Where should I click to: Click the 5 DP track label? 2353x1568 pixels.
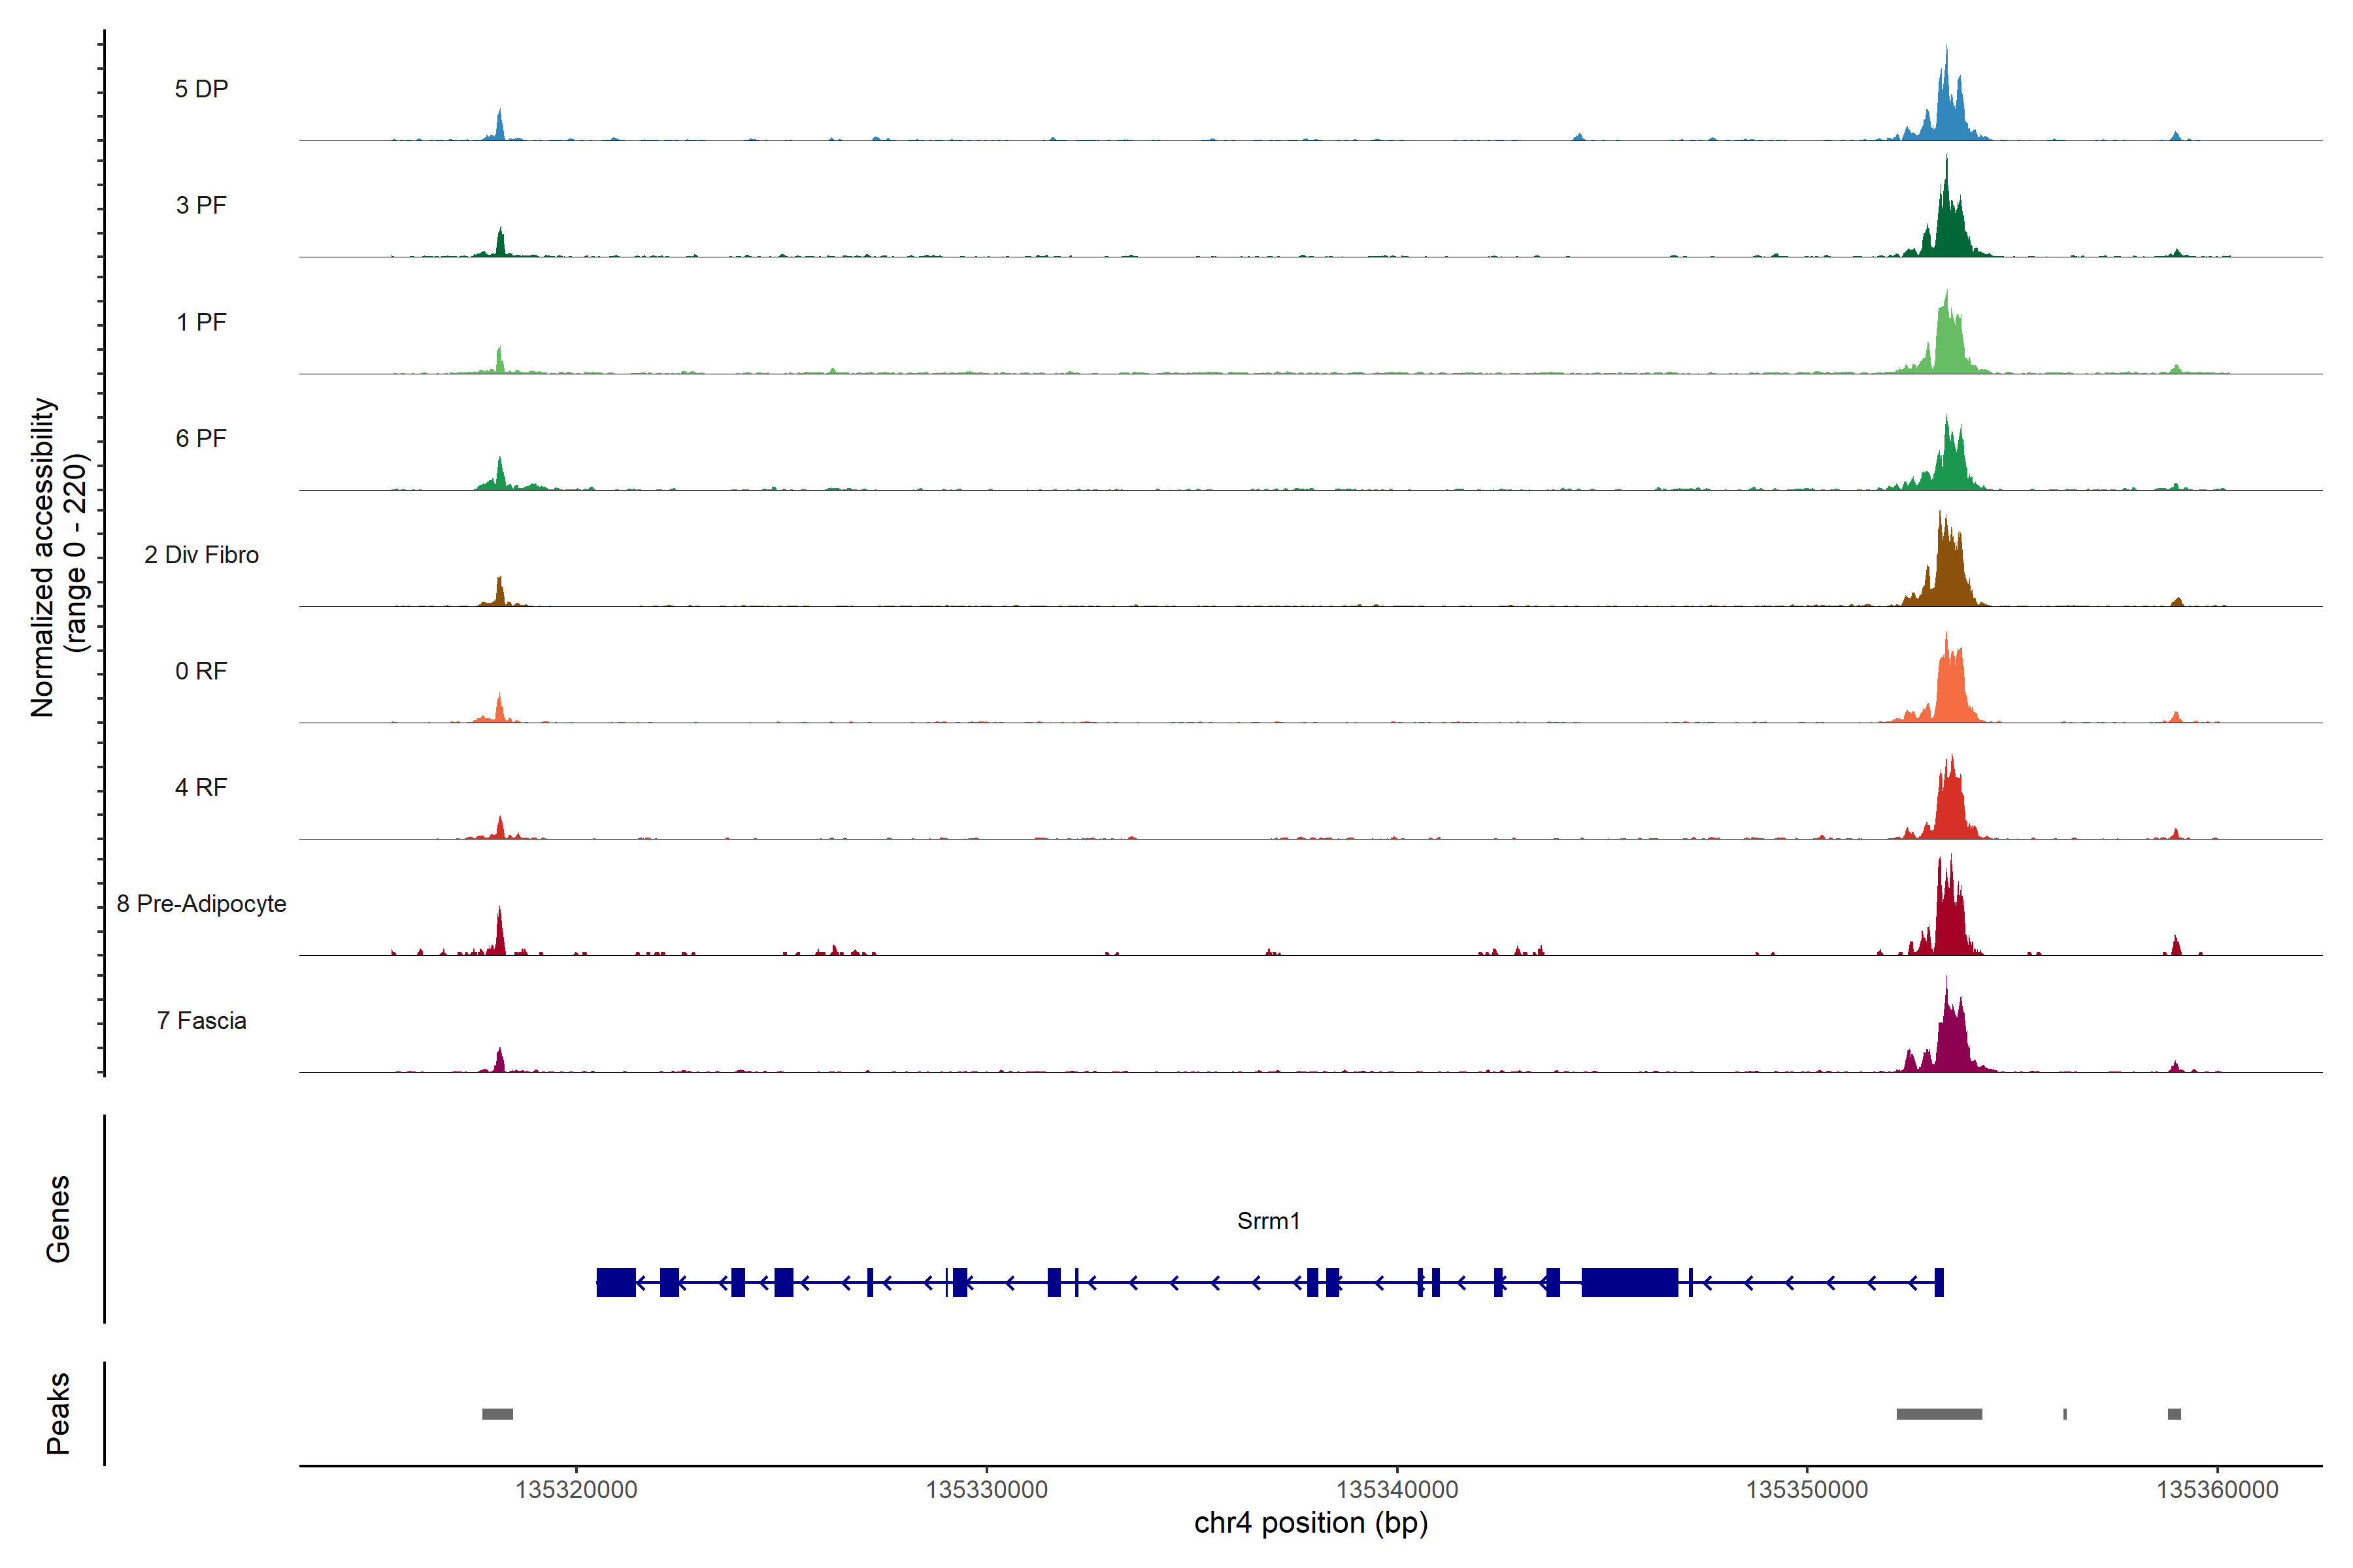pyautogui.click(x=201, y=89)
